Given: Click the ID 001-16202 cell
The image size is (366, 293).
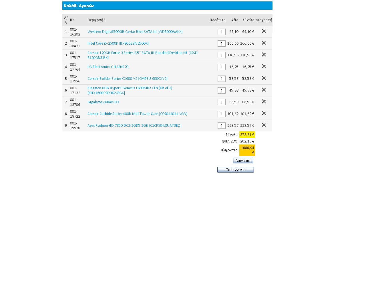Looking at the screenshot, I should pos(75,32).
